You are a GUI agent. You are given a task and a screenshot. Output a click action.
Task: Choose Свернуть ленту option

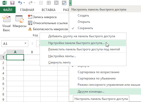tap(83, 62)
